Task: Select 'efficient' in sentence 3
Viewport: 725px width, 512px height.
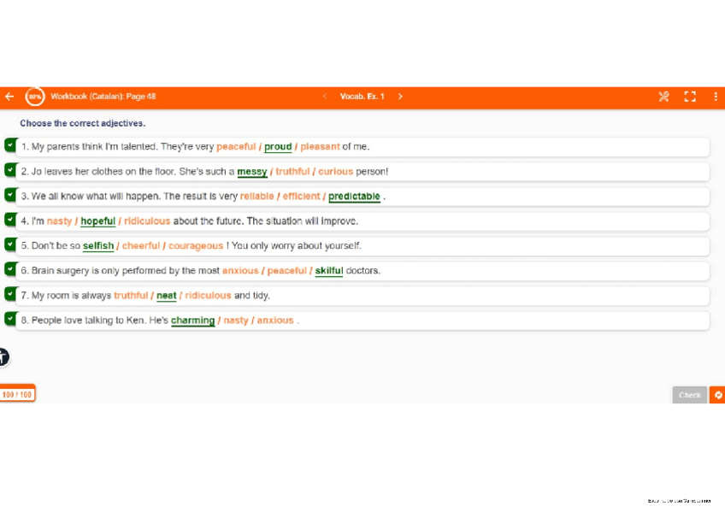Action: click(x=301, y=197)
